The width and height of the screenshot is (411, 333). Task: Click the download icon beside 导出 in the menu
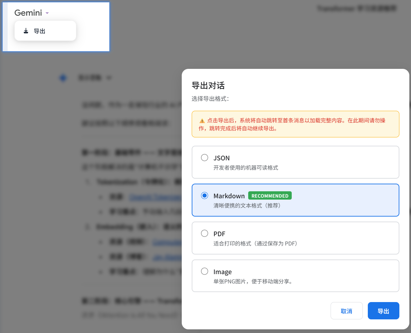tap(26, 31)
